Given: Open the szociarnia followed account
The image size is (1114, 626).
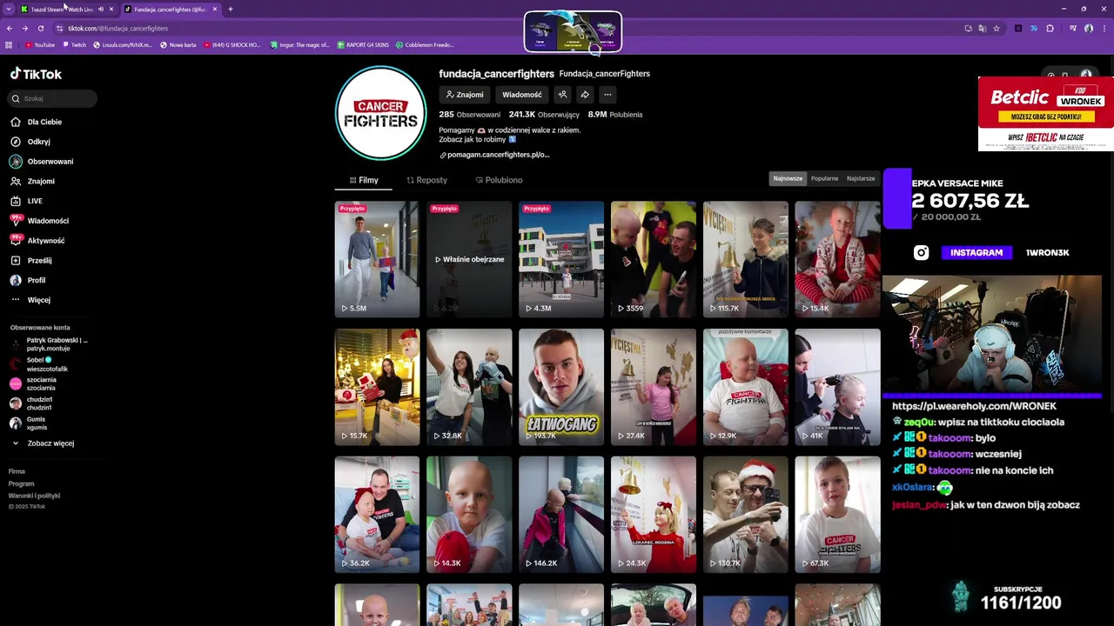Looking at the screenshot, I should 33,383.
